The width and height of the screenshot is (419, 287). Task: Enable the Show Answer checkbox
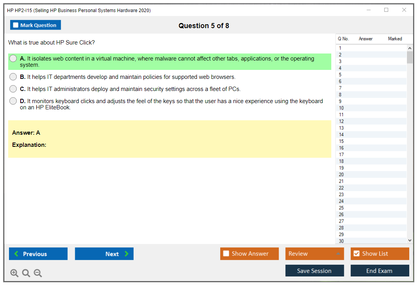(226, 254)
